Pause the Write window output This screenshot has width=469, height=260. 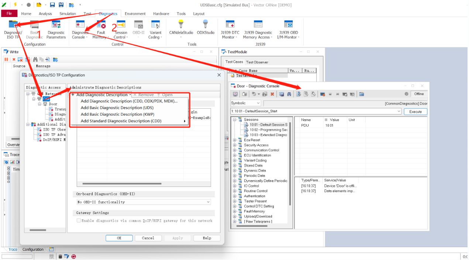[x=6, y=59]
